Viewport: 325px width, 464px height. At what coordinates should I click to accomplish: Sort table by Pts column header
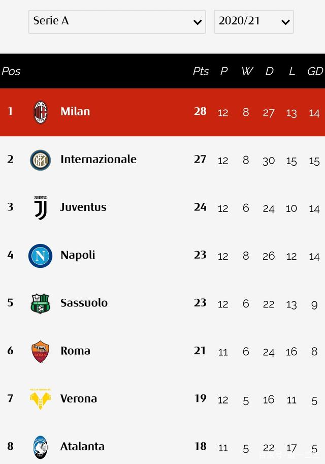[x=201, y=71]
